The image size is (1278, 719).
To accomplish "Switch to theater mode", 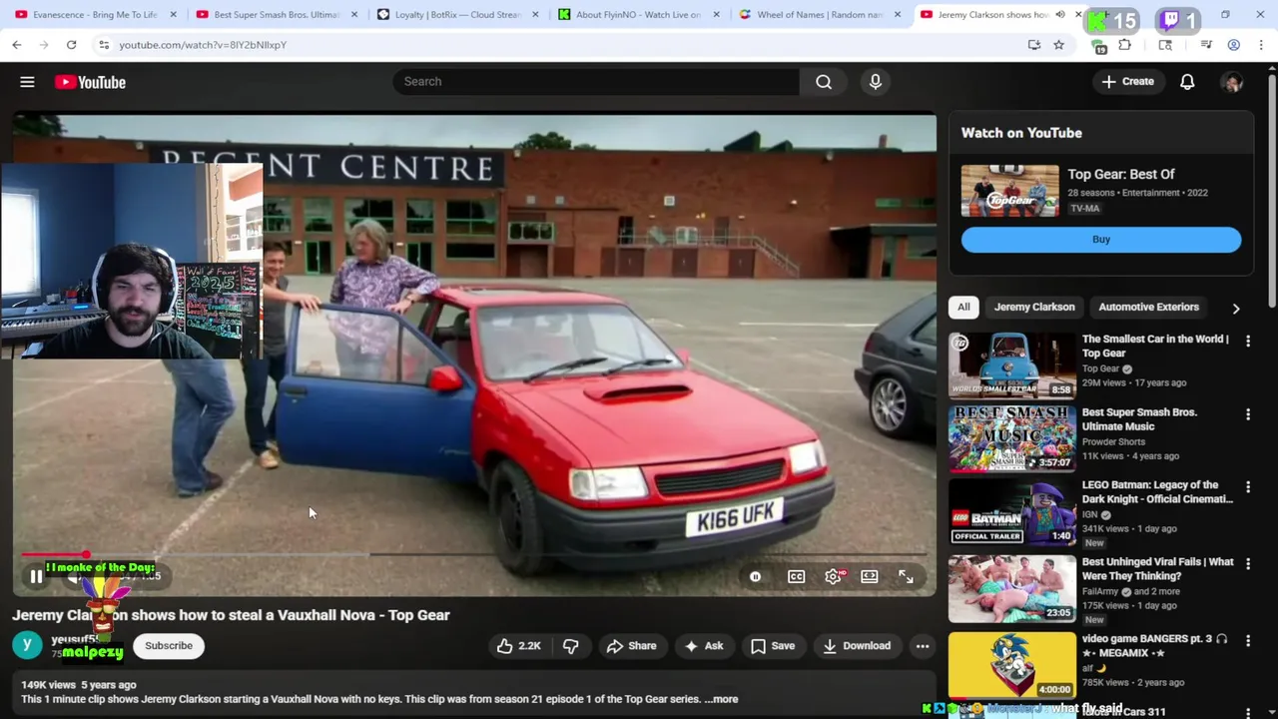I will (x=870, y=576).
